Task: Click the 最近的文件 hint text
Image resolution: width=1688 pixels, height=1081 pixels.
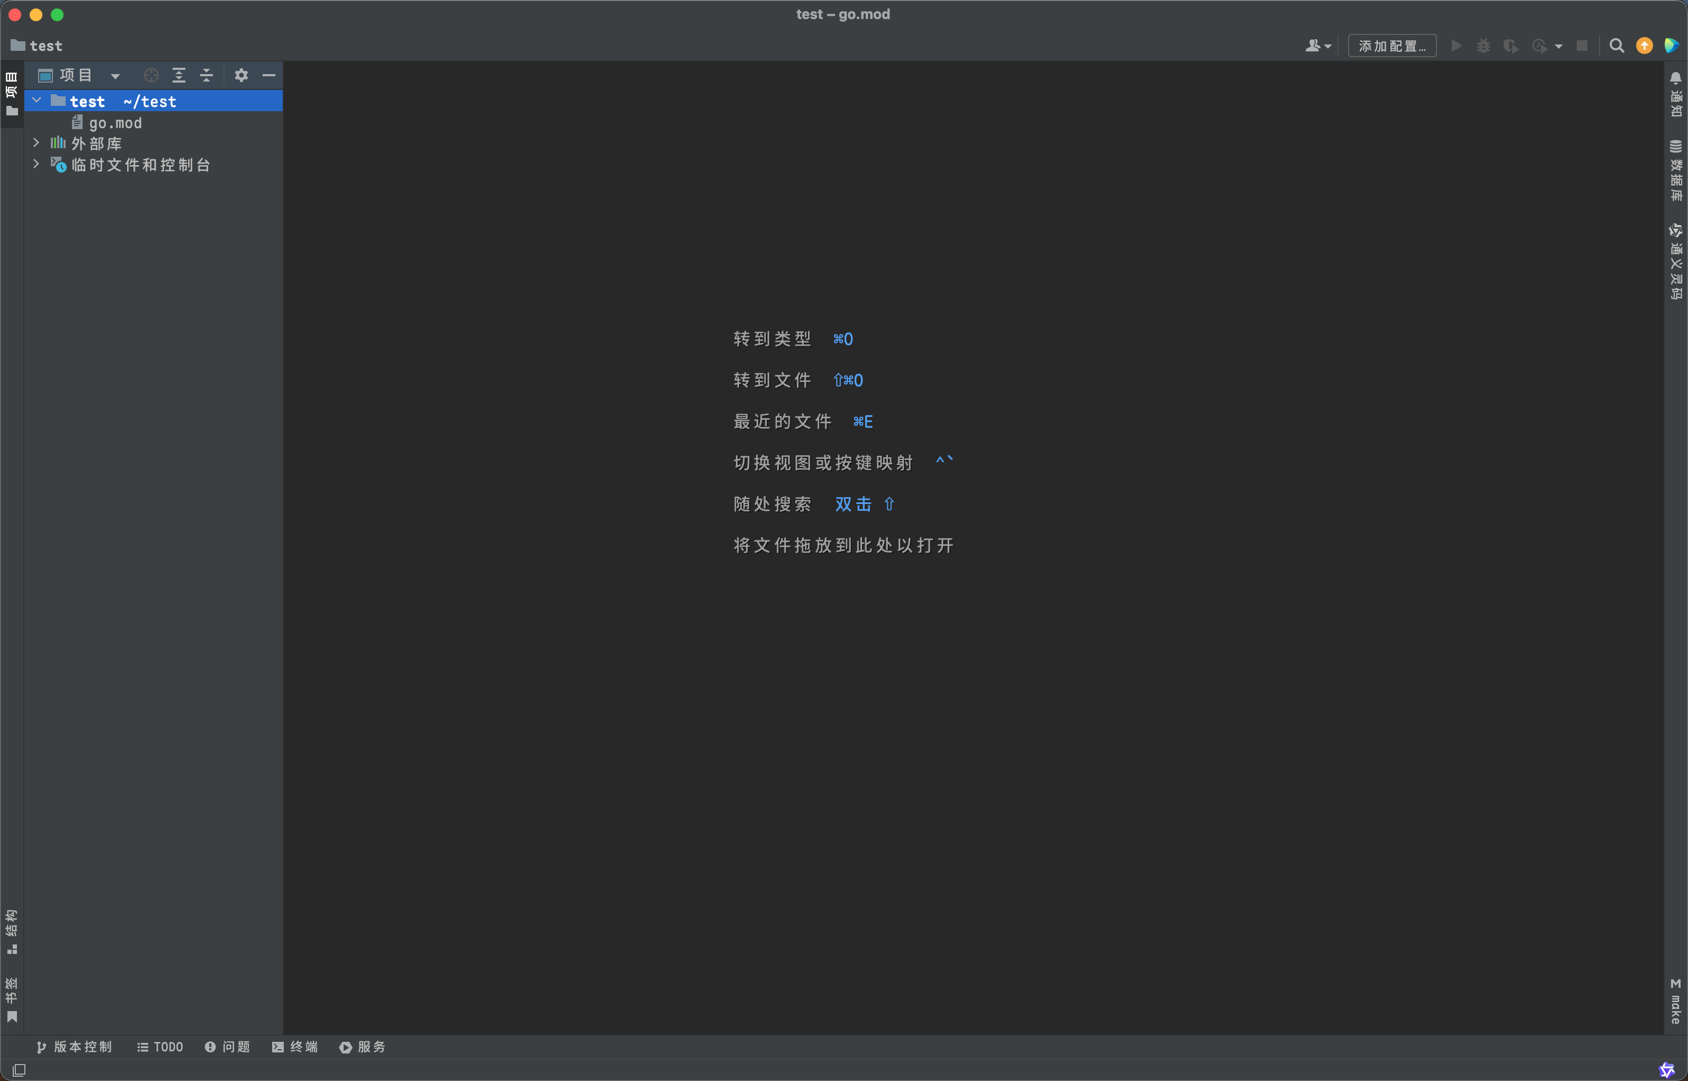Action: [x=783, y=421]
